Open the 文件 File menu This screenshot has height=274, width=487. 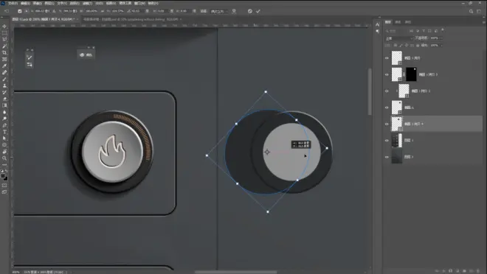coord(13,4)
